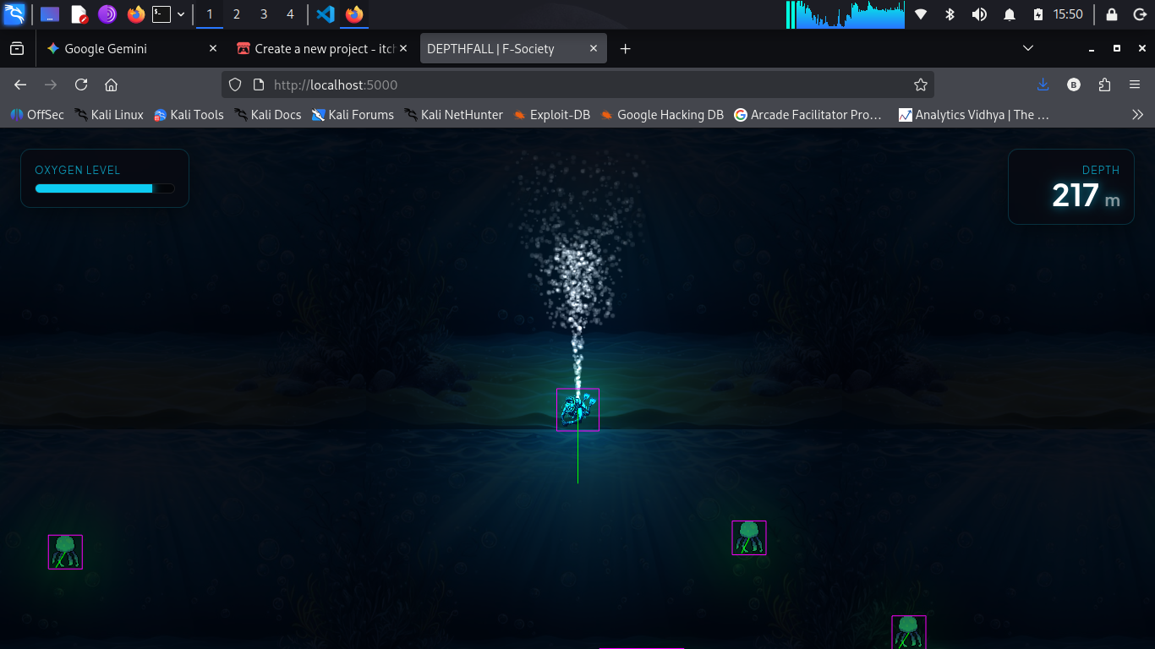Open the purple Tor Browser launcher

point(107,14)
